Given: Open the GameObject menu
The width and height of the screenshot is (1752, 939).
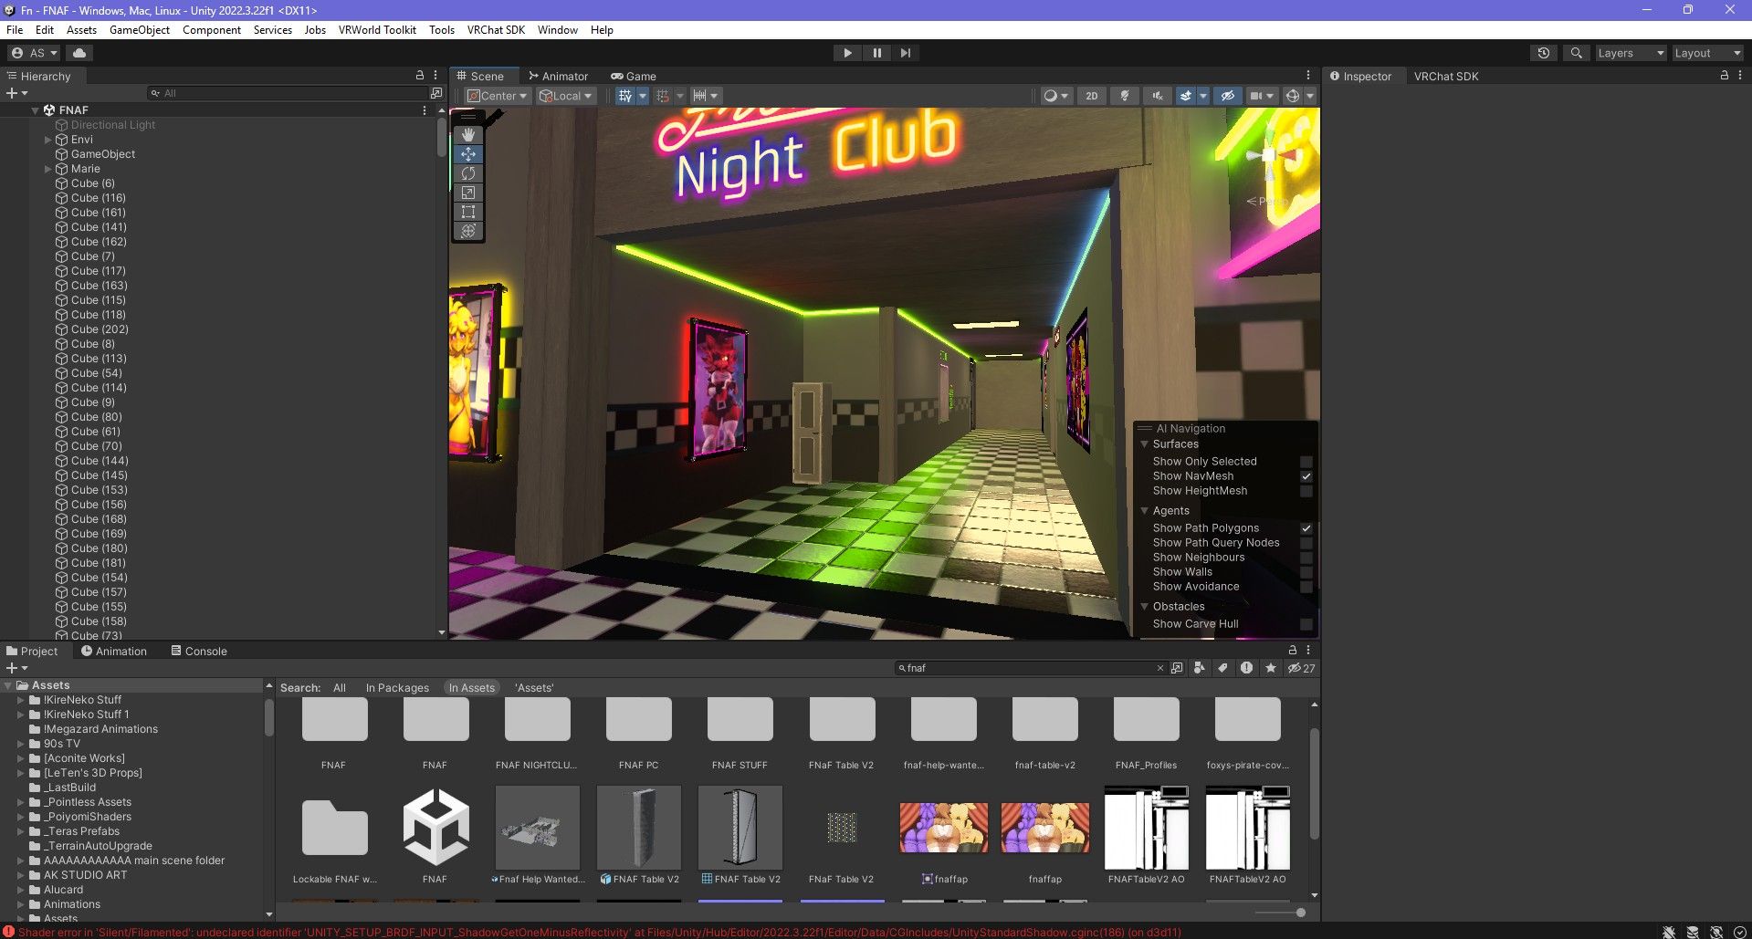Looking at the screenshot, I should point(140,30).
